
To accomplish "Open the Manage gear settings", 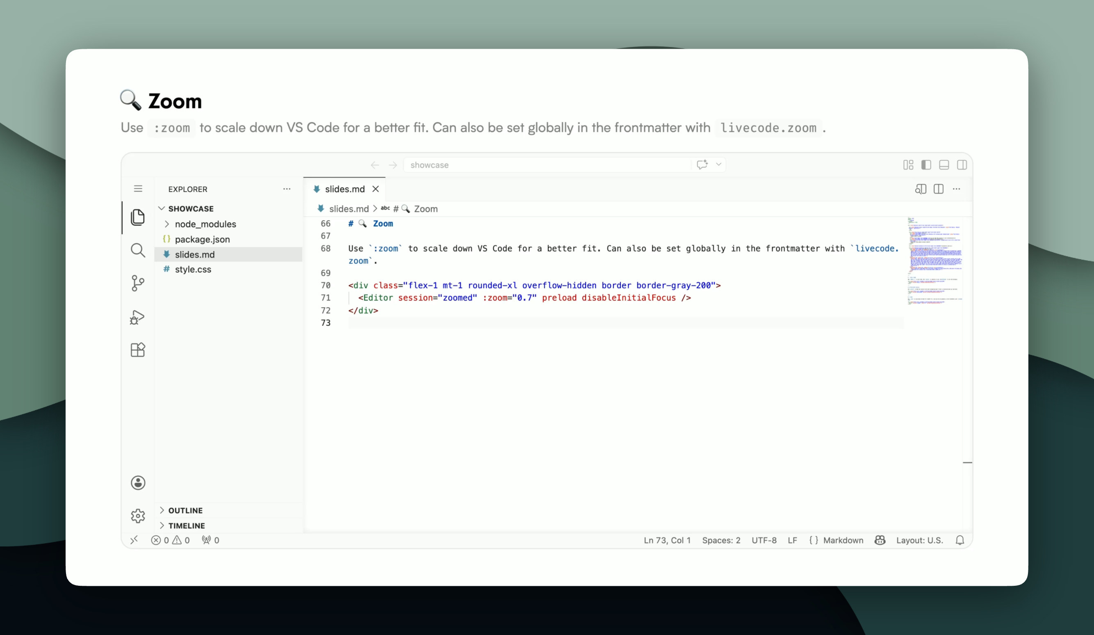I will (x=138, y=516).
